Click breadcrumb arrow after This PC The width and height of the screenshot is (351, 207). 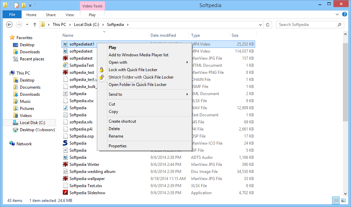point(70,25)
